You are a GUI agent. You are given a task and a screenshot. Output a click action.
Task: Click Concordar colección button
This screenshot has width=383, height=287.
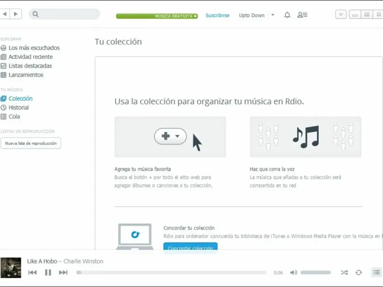pos(190,246)
